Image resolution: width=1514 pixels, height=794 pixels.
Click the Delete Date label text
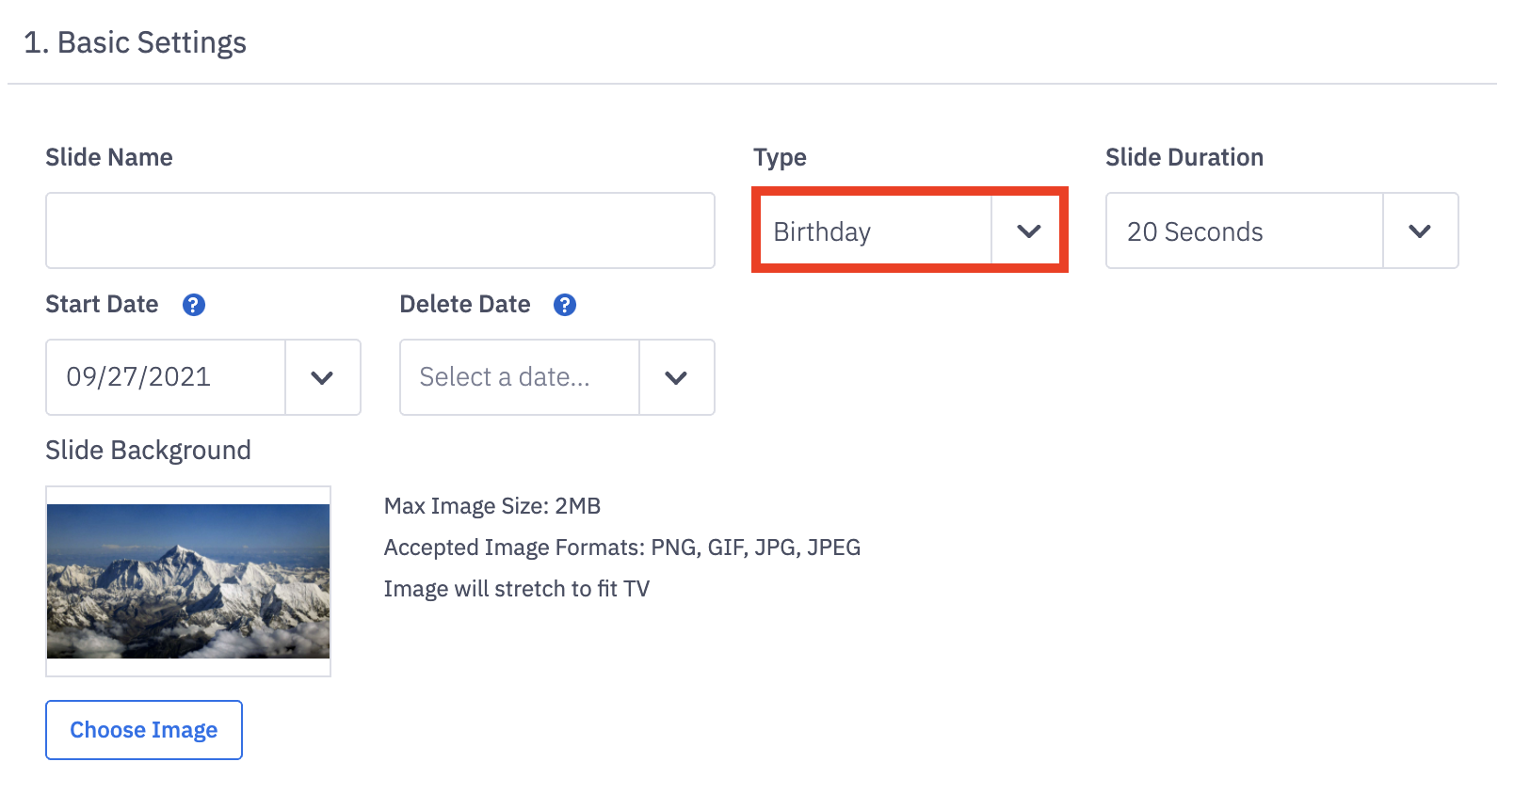point(465,305)
